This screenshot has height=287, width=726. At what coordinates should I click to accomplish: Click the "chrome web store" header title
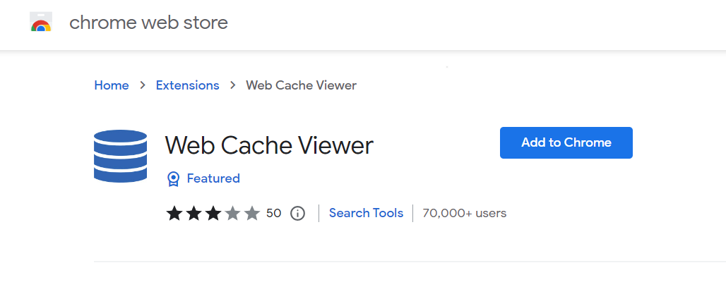(x=148, y=23)
